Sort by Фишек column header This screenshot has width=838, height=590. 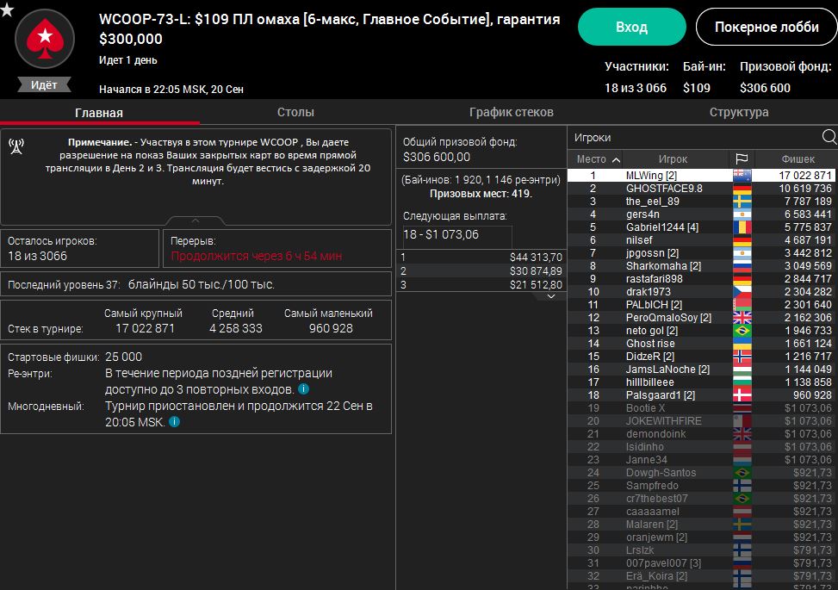(798, 158)
